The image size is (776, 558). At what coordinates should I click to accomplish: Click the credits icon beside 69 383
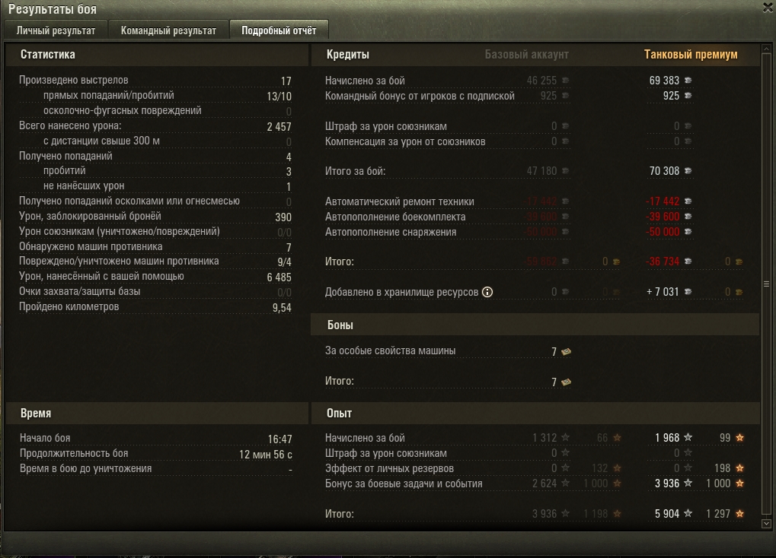[688, 80]
